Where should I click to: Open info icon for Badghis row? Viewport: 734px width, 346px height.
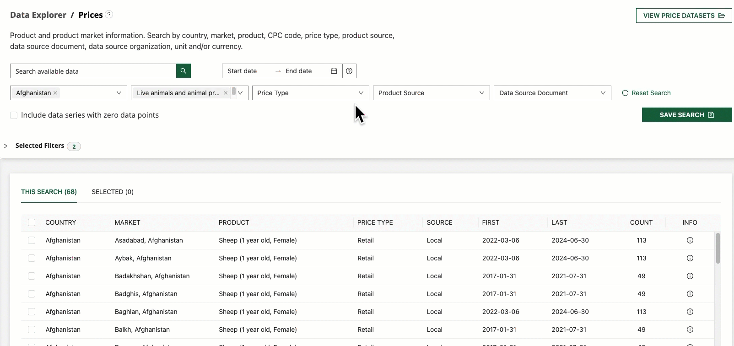click(690, 294)
